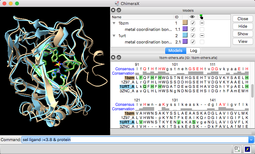Click the ChimeraX title bar logo
Image resolution: width=255 pixels, height=154 pixels.
coord(117,3)
